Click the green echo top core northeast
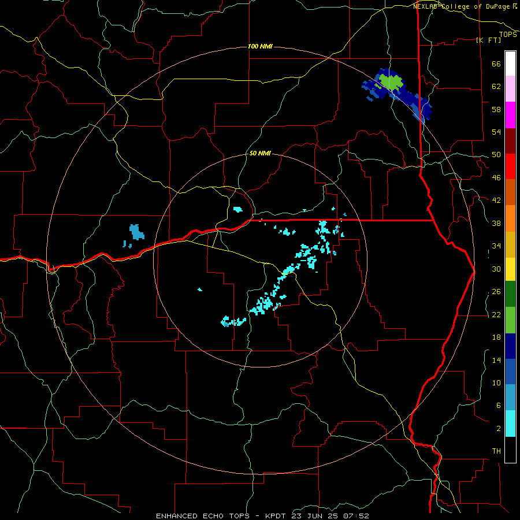 [391, 83]
